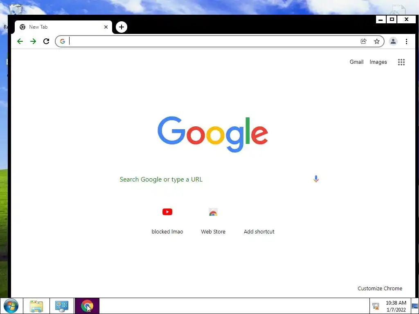Click Add shortcut

click(x=259, y=232)
